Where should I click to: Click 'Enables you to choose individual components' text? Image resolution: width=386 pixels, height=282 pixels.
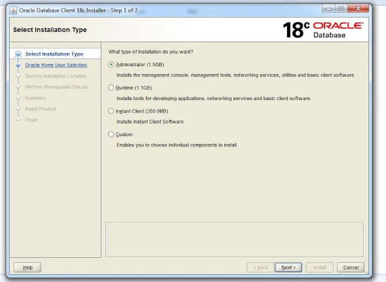click(x=177, y=145)
